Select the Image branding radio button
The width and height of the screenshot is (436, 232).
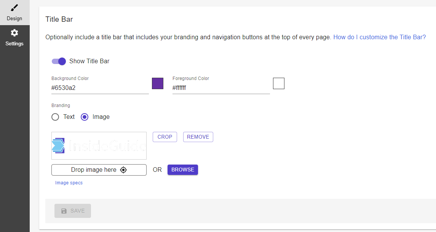click(85, 117)
